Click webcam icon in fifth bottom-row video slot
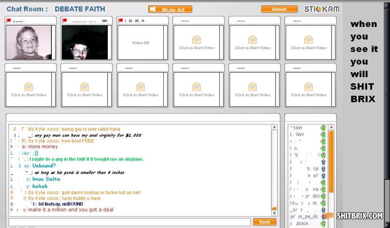390x228 pixels. 253,87
